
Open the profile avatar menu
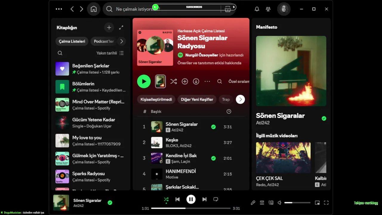coord(284,9)
